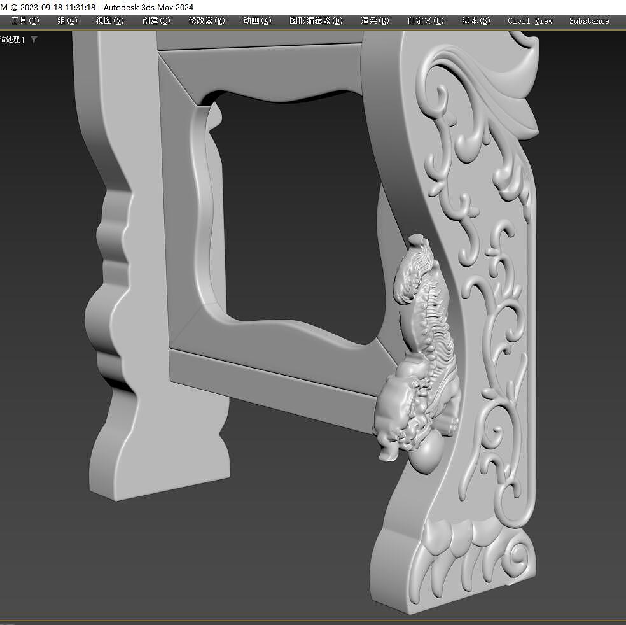Open the 工具(T) menu
The image size is (626, 625).
pos(24,20)
